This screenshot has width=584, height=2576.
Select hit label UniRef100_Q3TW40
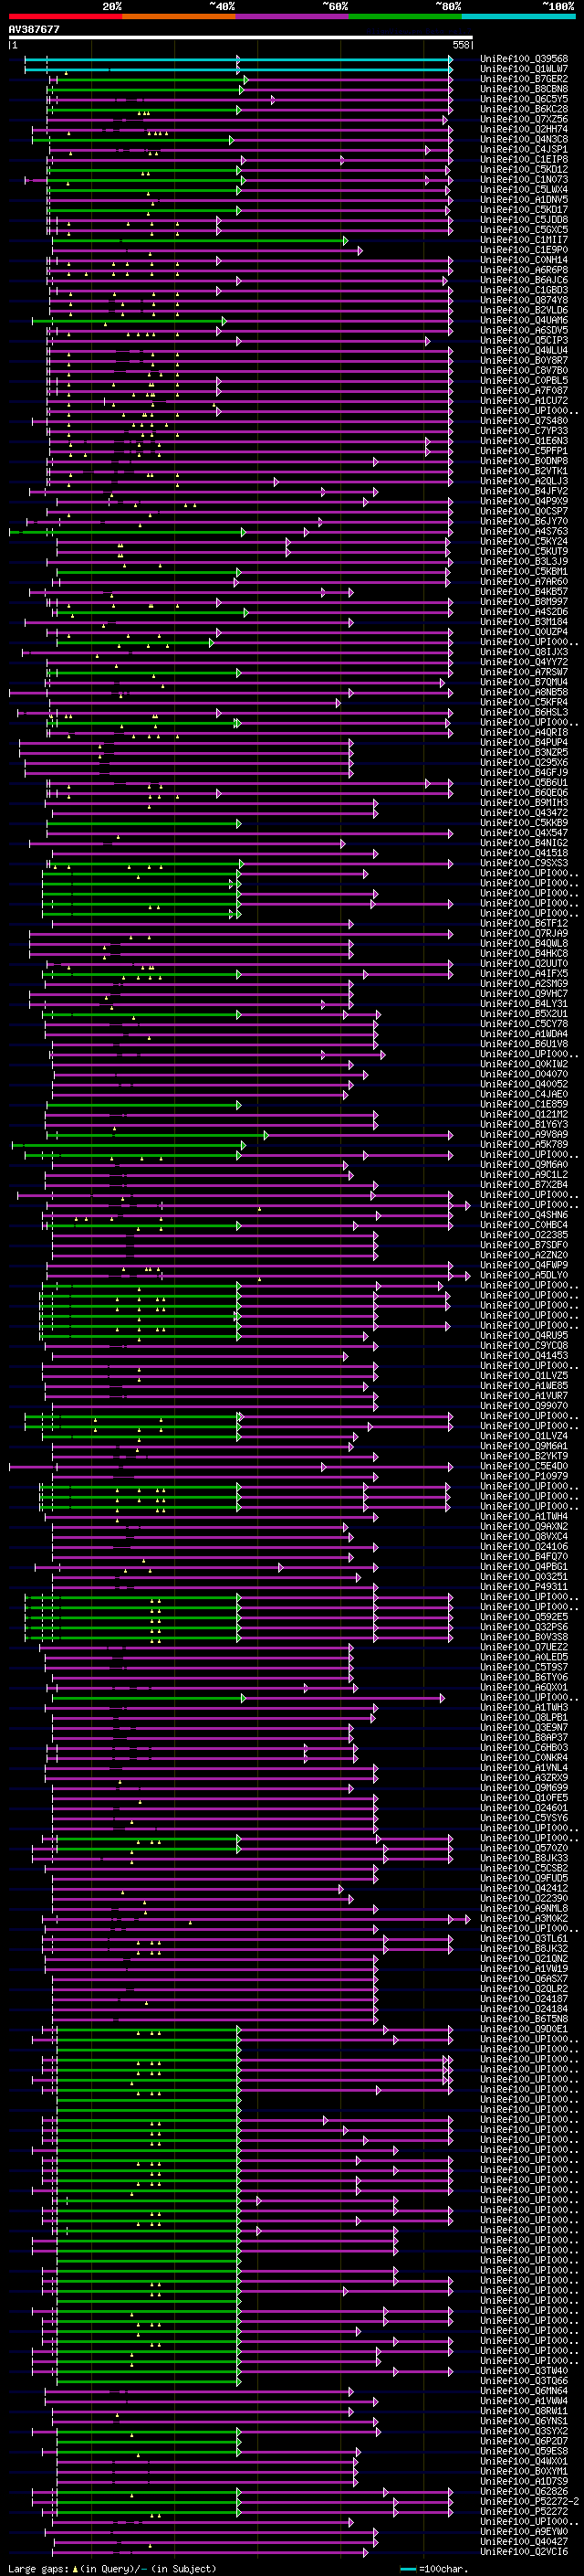tap(523, 2370)
